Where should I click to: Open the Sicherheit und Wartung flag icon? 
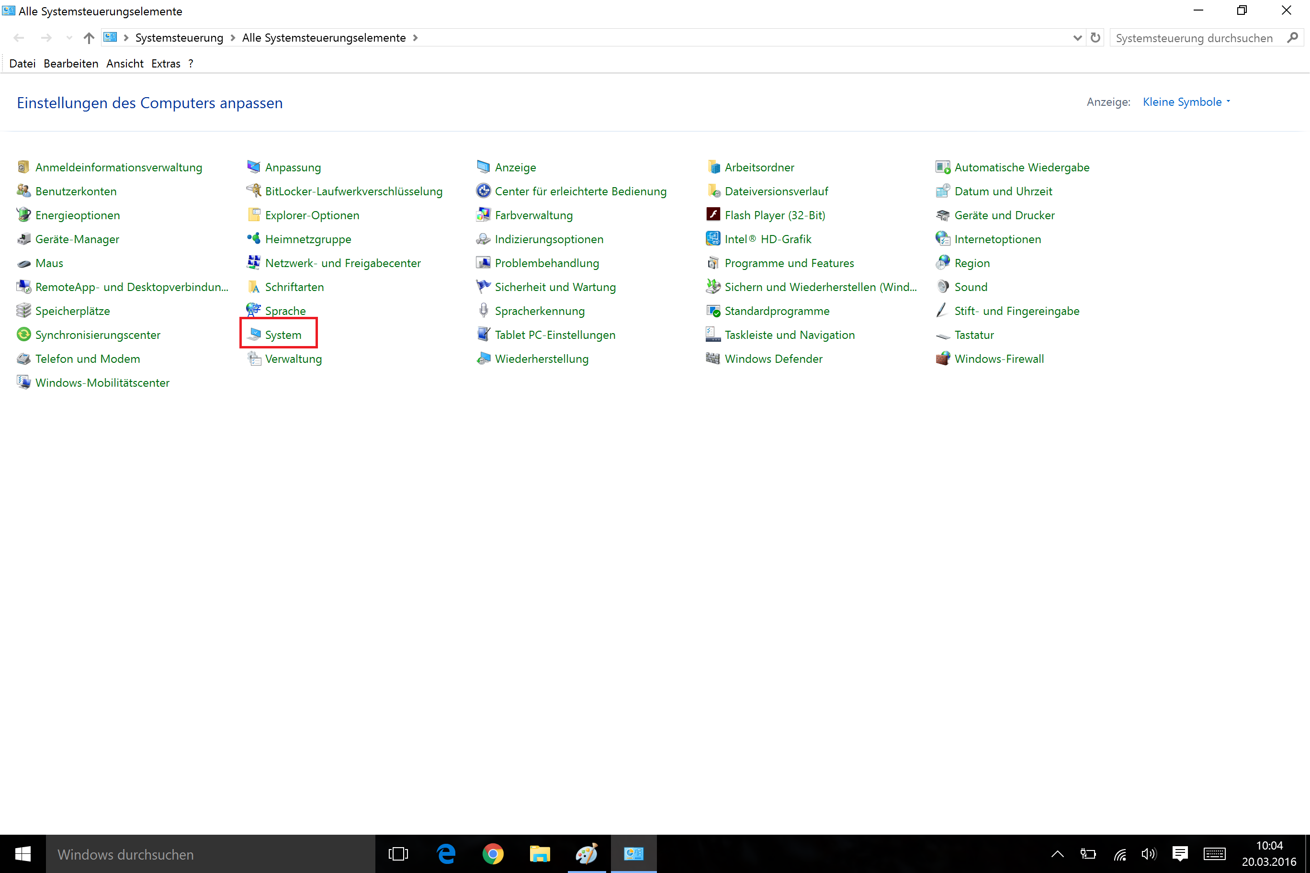click(x=484, y=287)
